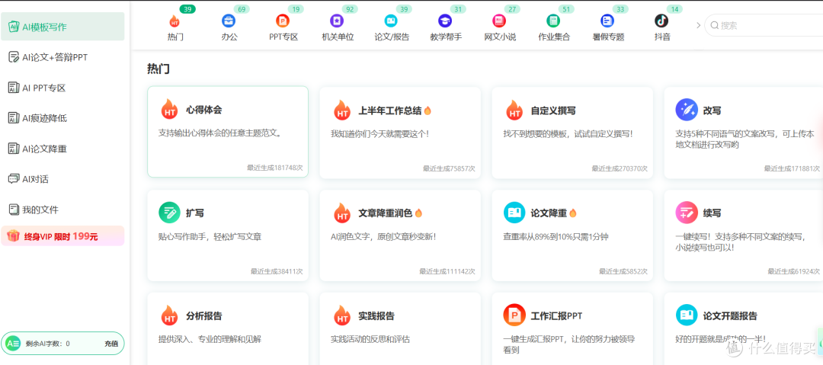The image size is (823, 365).
Task: Click the 作业集合 green icon
Action: pos(552,21)
